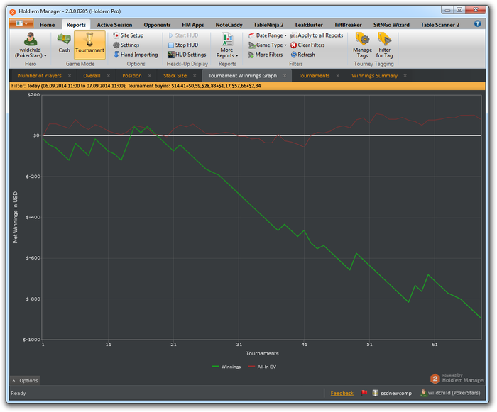Switch to the Overall report tab
This screenshot has width=497, height=412.
[x=92, y=76]
